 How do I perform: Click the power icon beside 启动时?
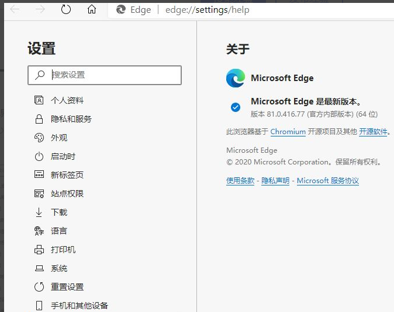pos(39,156)
